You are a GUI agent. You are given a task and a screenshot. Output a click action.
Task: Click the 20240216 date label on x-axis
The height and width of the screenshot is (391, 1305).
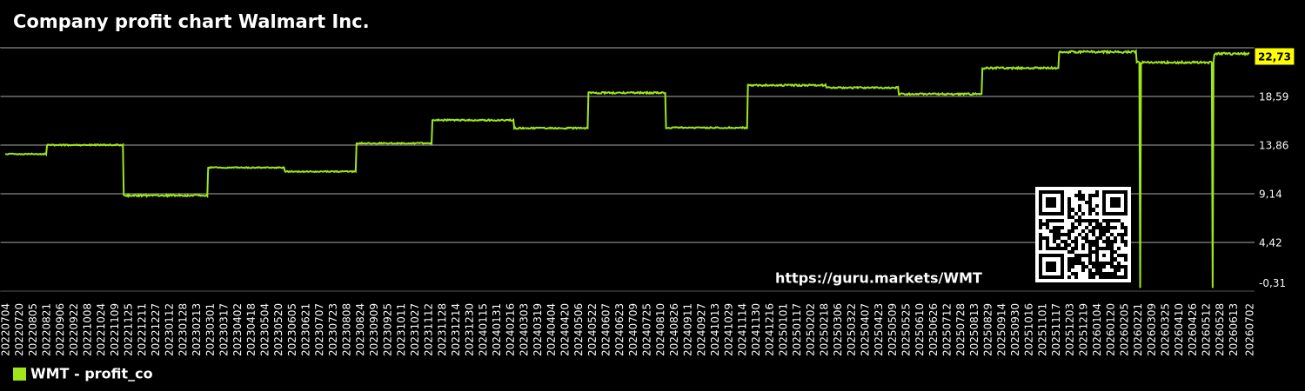click(x=511, y=329)
